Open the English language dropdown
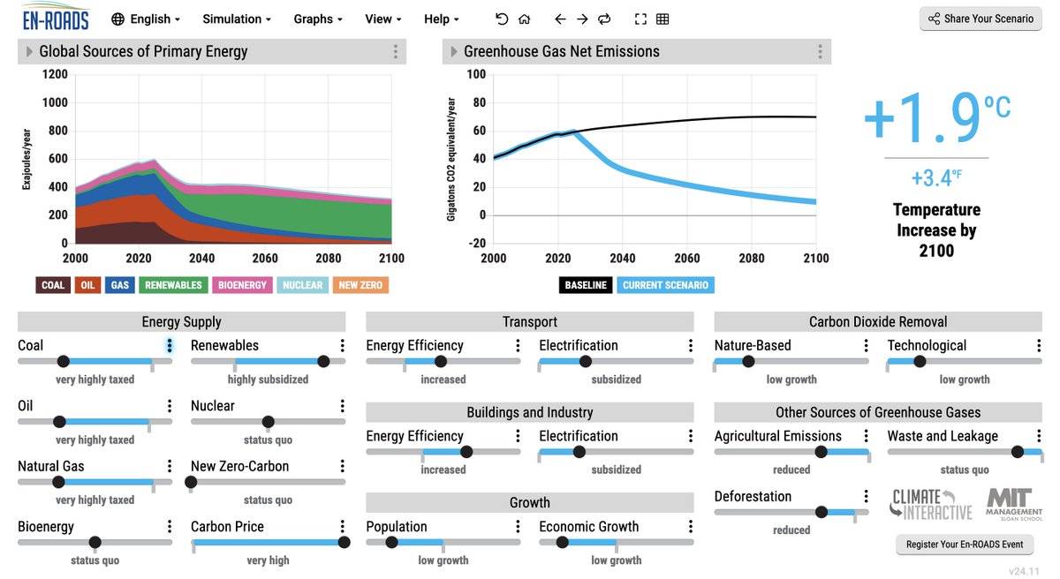This screenshot has width=1060, height=579. 146,19
